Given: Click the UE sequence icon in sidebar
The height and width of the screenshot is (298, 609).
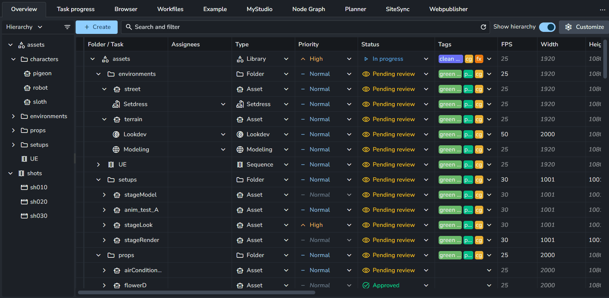Looking at the screenshot, I should tap(24, 159).
